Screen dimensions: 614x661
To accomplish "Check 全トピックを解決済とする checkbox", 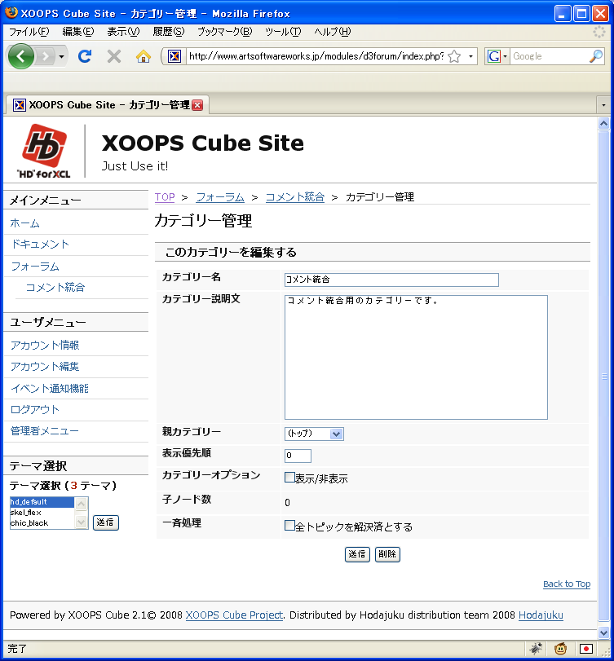I will 289,526.
